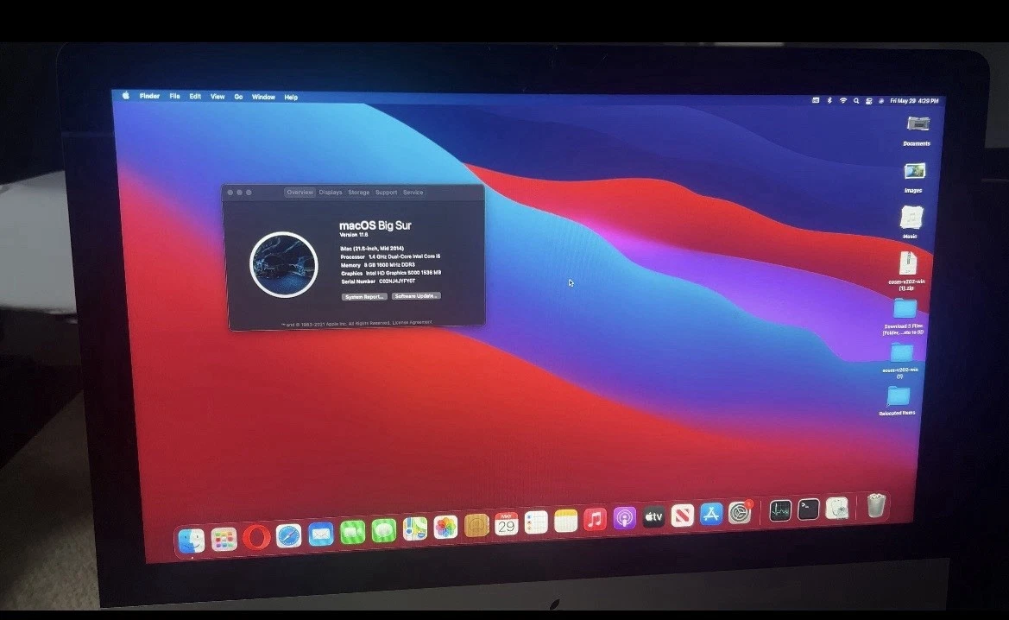Open Activity Monitor from the Dock

click(780, 510)
